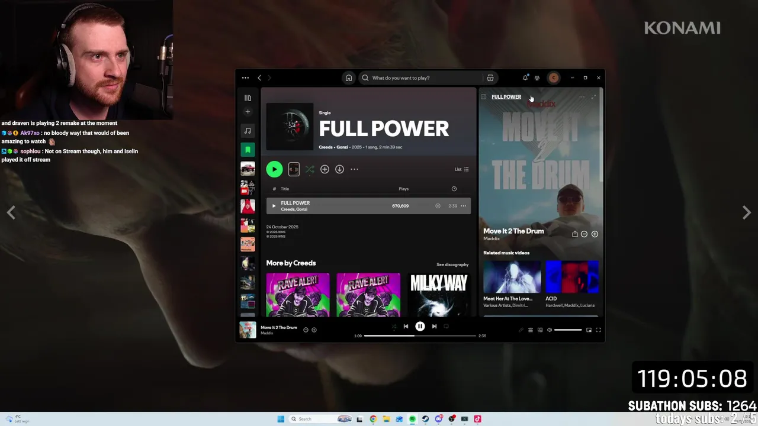Sort by Plays column header

pos(403,189)
